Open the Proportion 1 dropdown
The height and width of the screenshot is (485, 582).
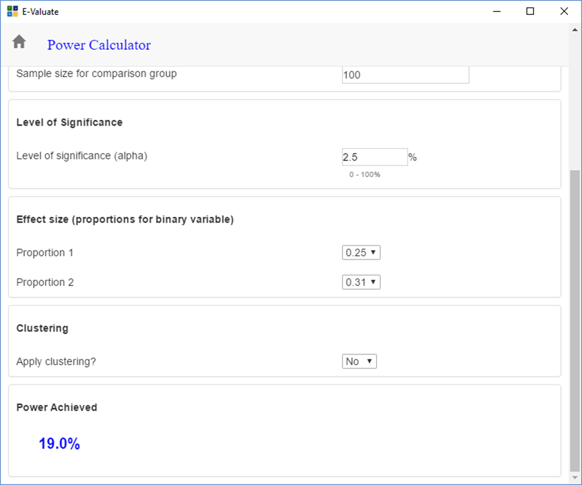pos(361,253)
